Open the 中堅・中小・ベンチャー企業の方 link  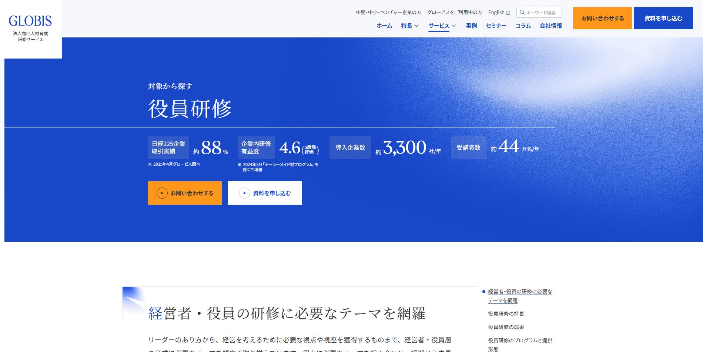point(388,12)
